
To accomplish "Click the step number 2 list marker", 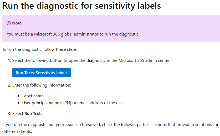I will 9,85.
